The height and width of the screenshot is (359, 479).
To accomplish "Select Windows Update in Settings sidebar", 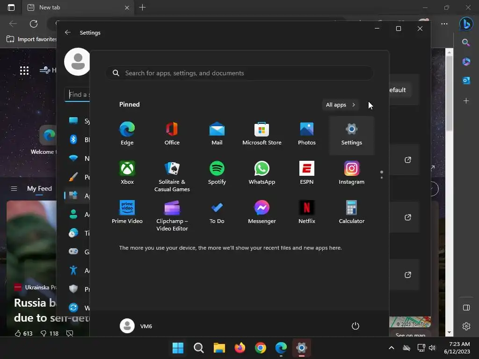I will click(x=77, y=308).
